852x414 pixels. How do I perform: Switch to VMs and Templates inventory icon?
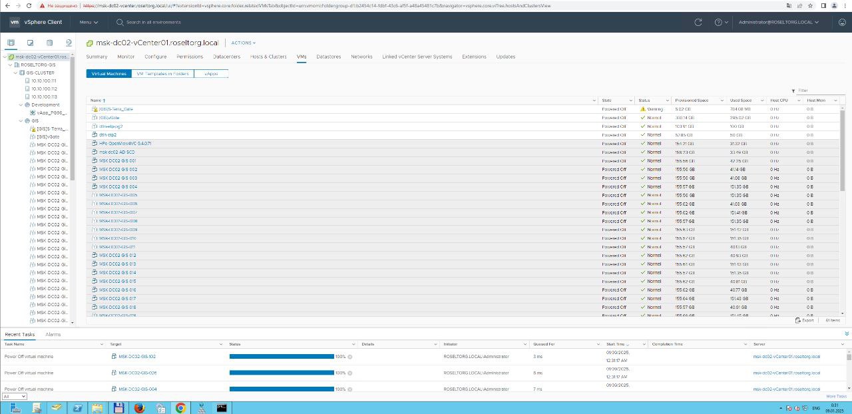(x=31, y=43)
